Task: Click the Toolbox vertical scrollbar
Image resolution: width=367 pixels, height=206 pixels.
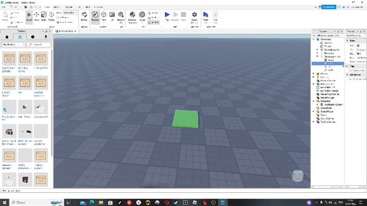Action: pyautogui.click(x=52, y=103)
